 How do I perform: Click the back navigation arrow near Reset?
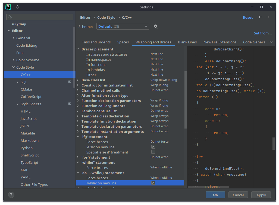coord(260,17)
